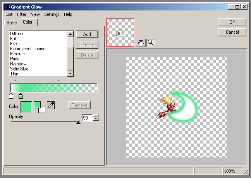Pick a color with the eyedropper
The image size is (251, 178).
[x=51, y=105]
